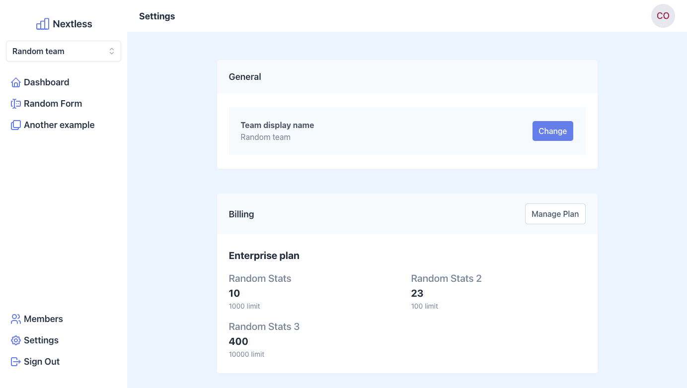Click the Another example pages icon
687x388 pixels.
coord(15,125)
